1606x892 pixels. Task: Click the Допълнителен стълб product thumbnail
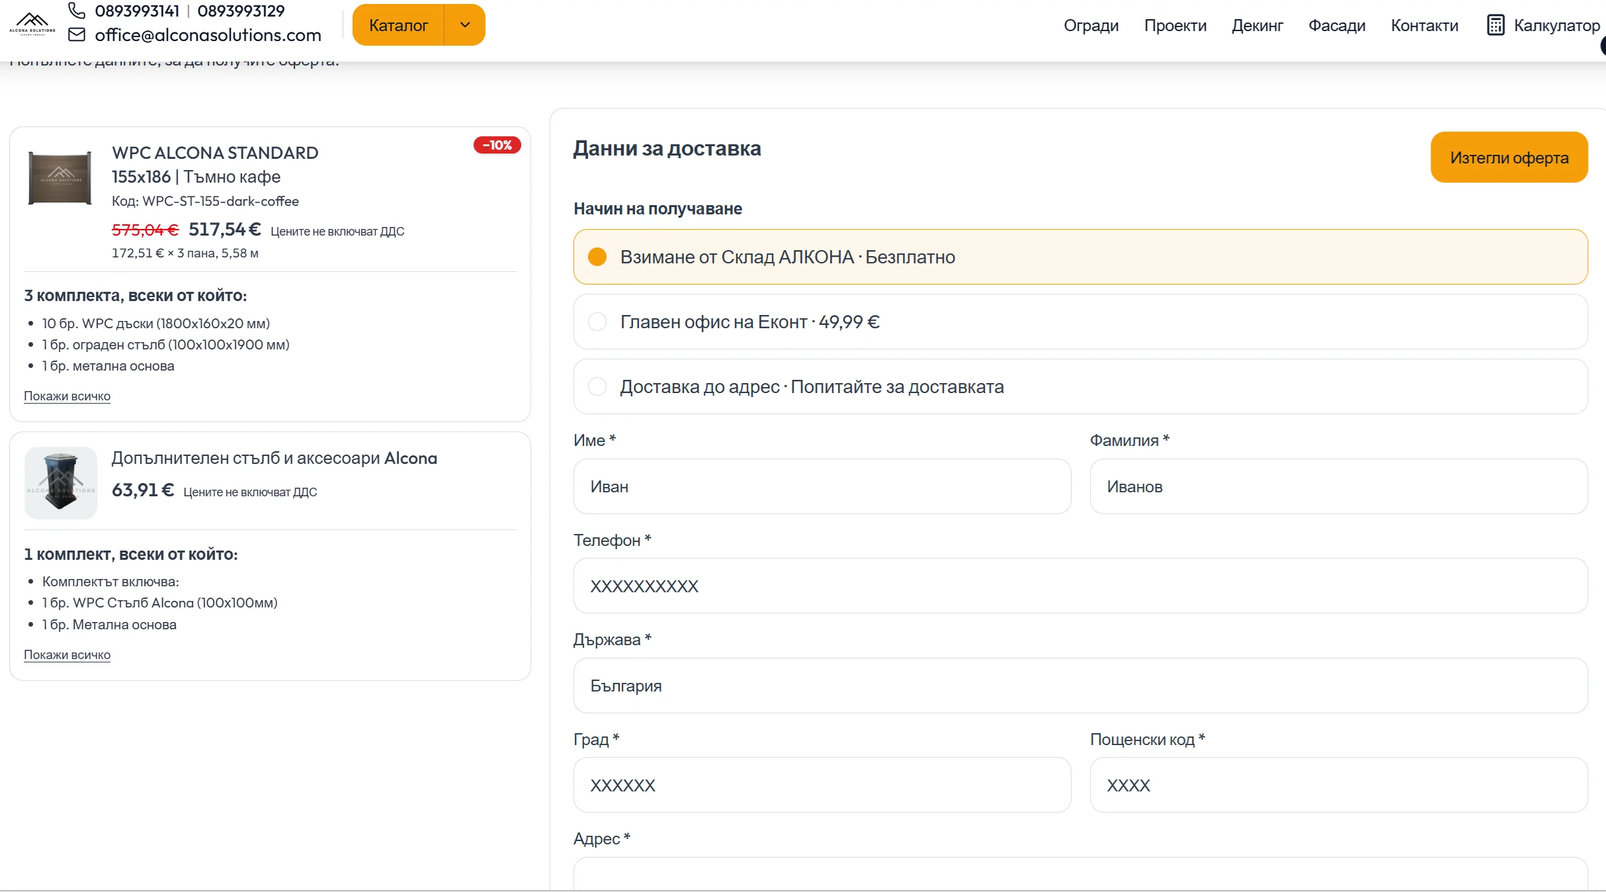point(61,483)
